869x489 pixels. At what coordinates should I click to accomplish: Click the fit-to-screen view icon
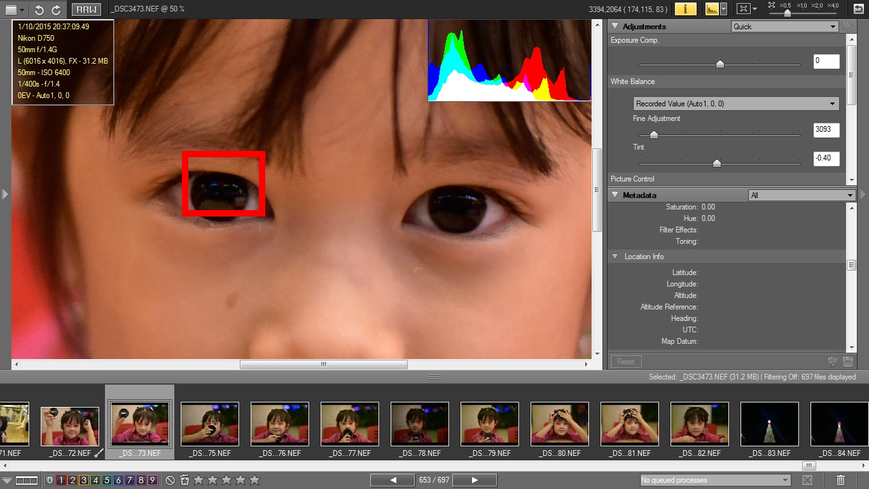click(742, 9)
